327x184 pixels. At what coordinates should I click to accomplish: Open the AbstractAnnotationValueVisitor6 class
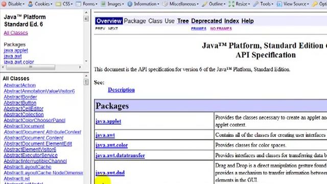(39, 91)
